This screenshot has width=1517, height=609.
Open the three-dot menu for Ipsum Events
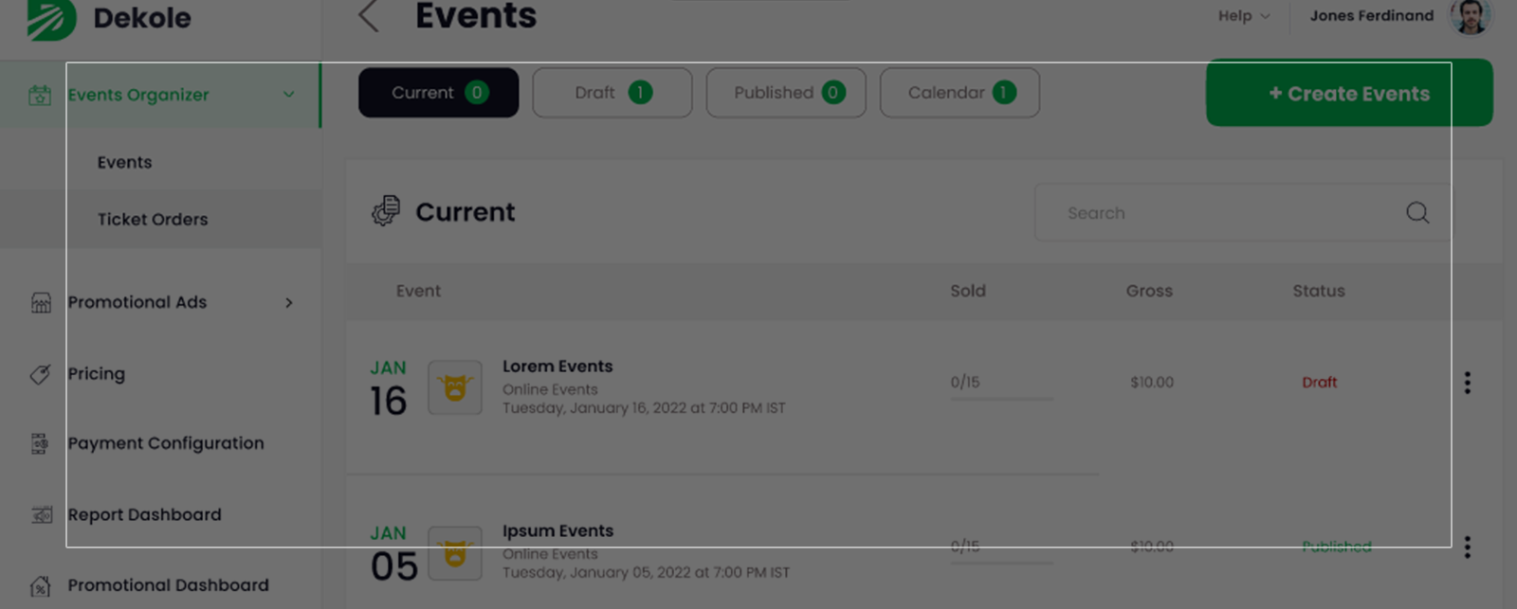(x=1467, y=547)
